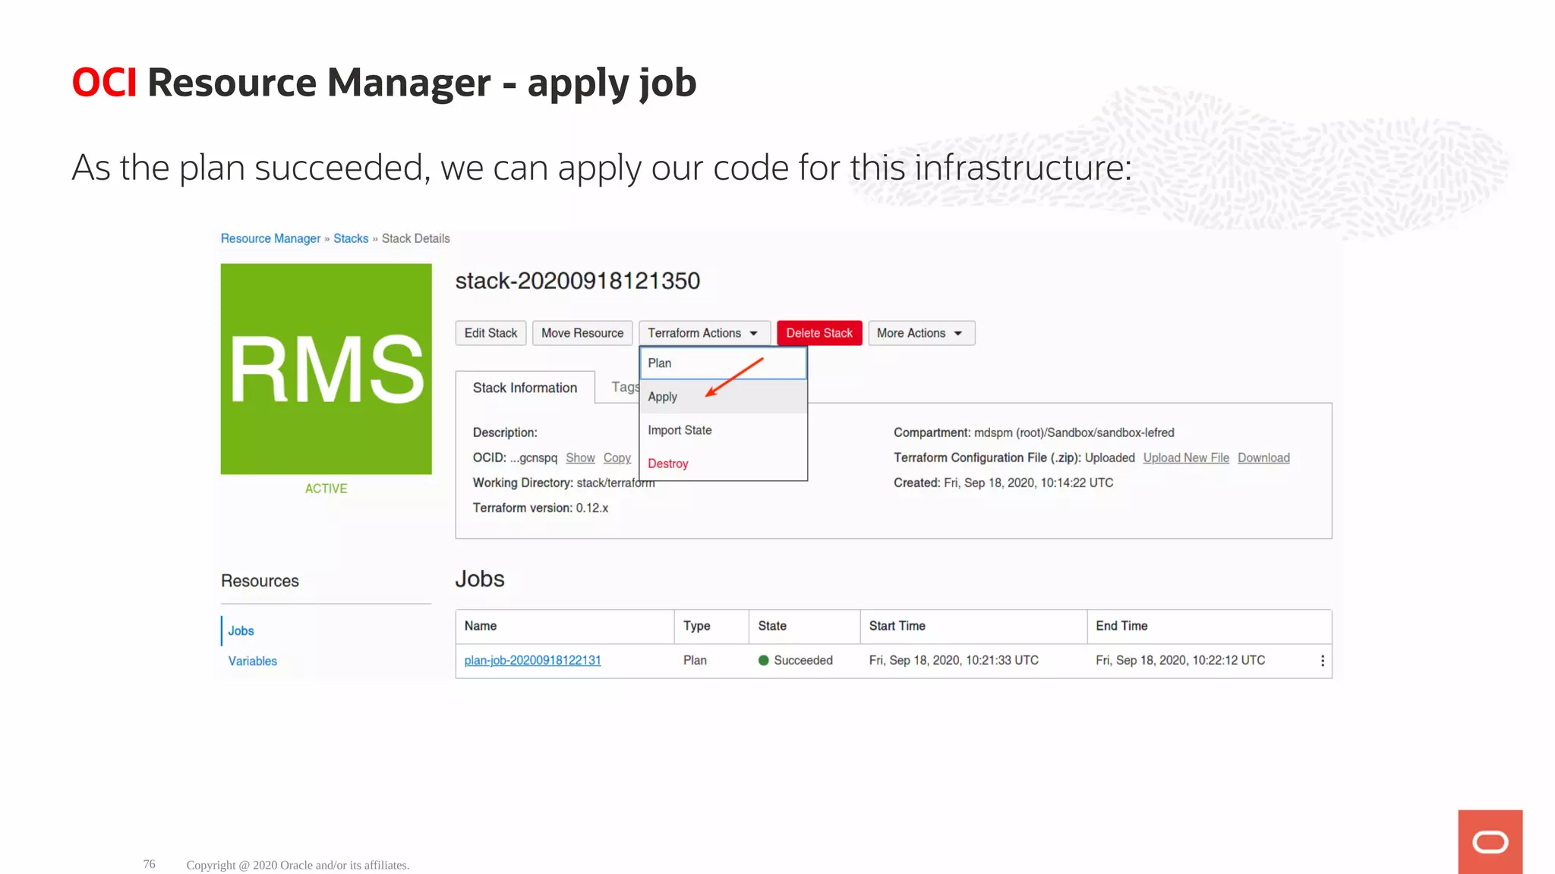The width and height of the screenshot is (1555, 874).
Task: Select Variables in the Resources sidebar
Action: (x=252, y=662)
